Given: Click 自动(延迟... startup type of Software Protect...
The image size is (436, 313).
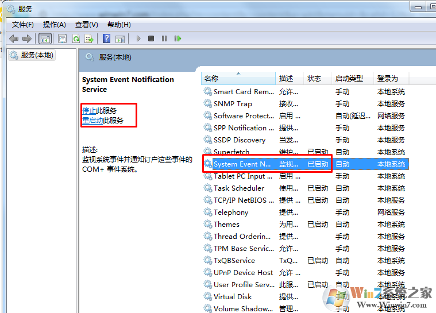Looking at the screenshot, I should coord(353,115).
